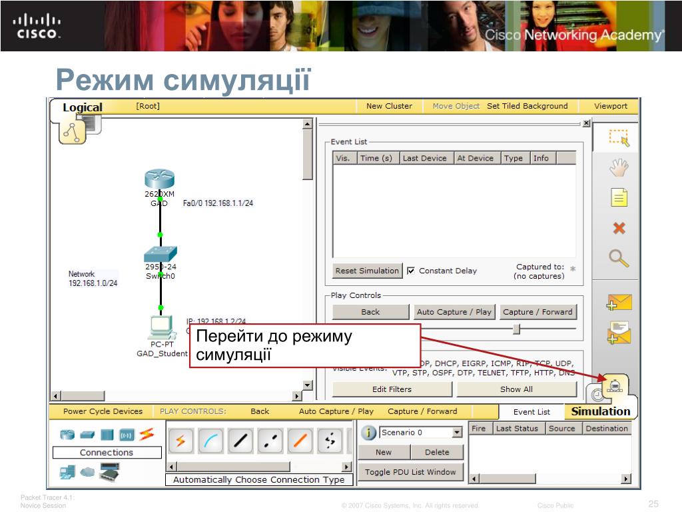Click the workspace vertical scrollbar thumb
682x512 pixels.
point(308,155)
